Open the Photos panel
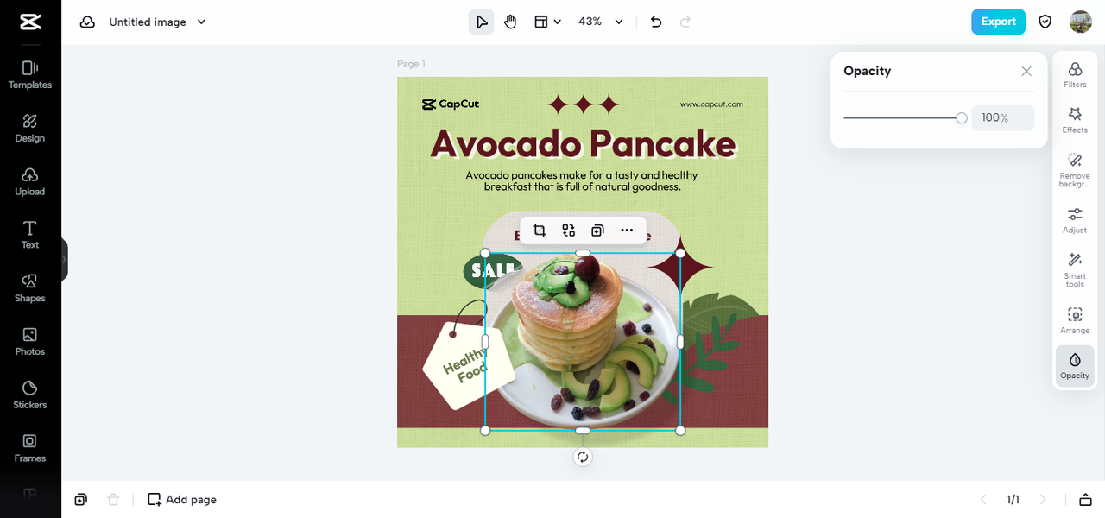 [x=30, y=342]
